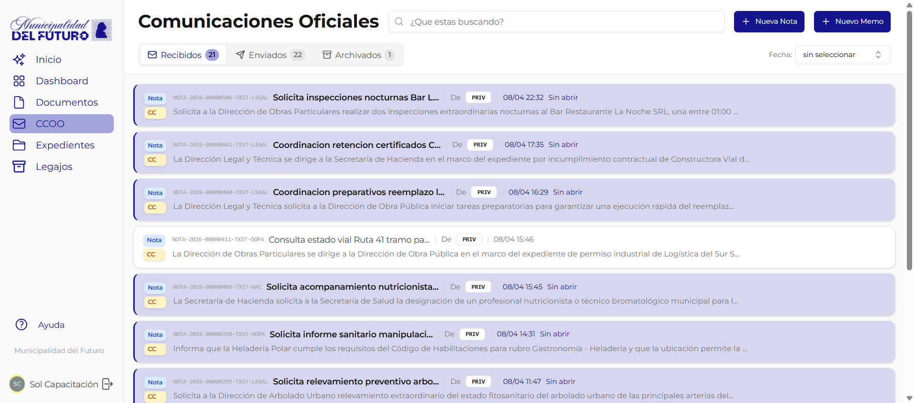Create a new note with Nueva Nota
914x403 pixels.
tap(769, 21)
